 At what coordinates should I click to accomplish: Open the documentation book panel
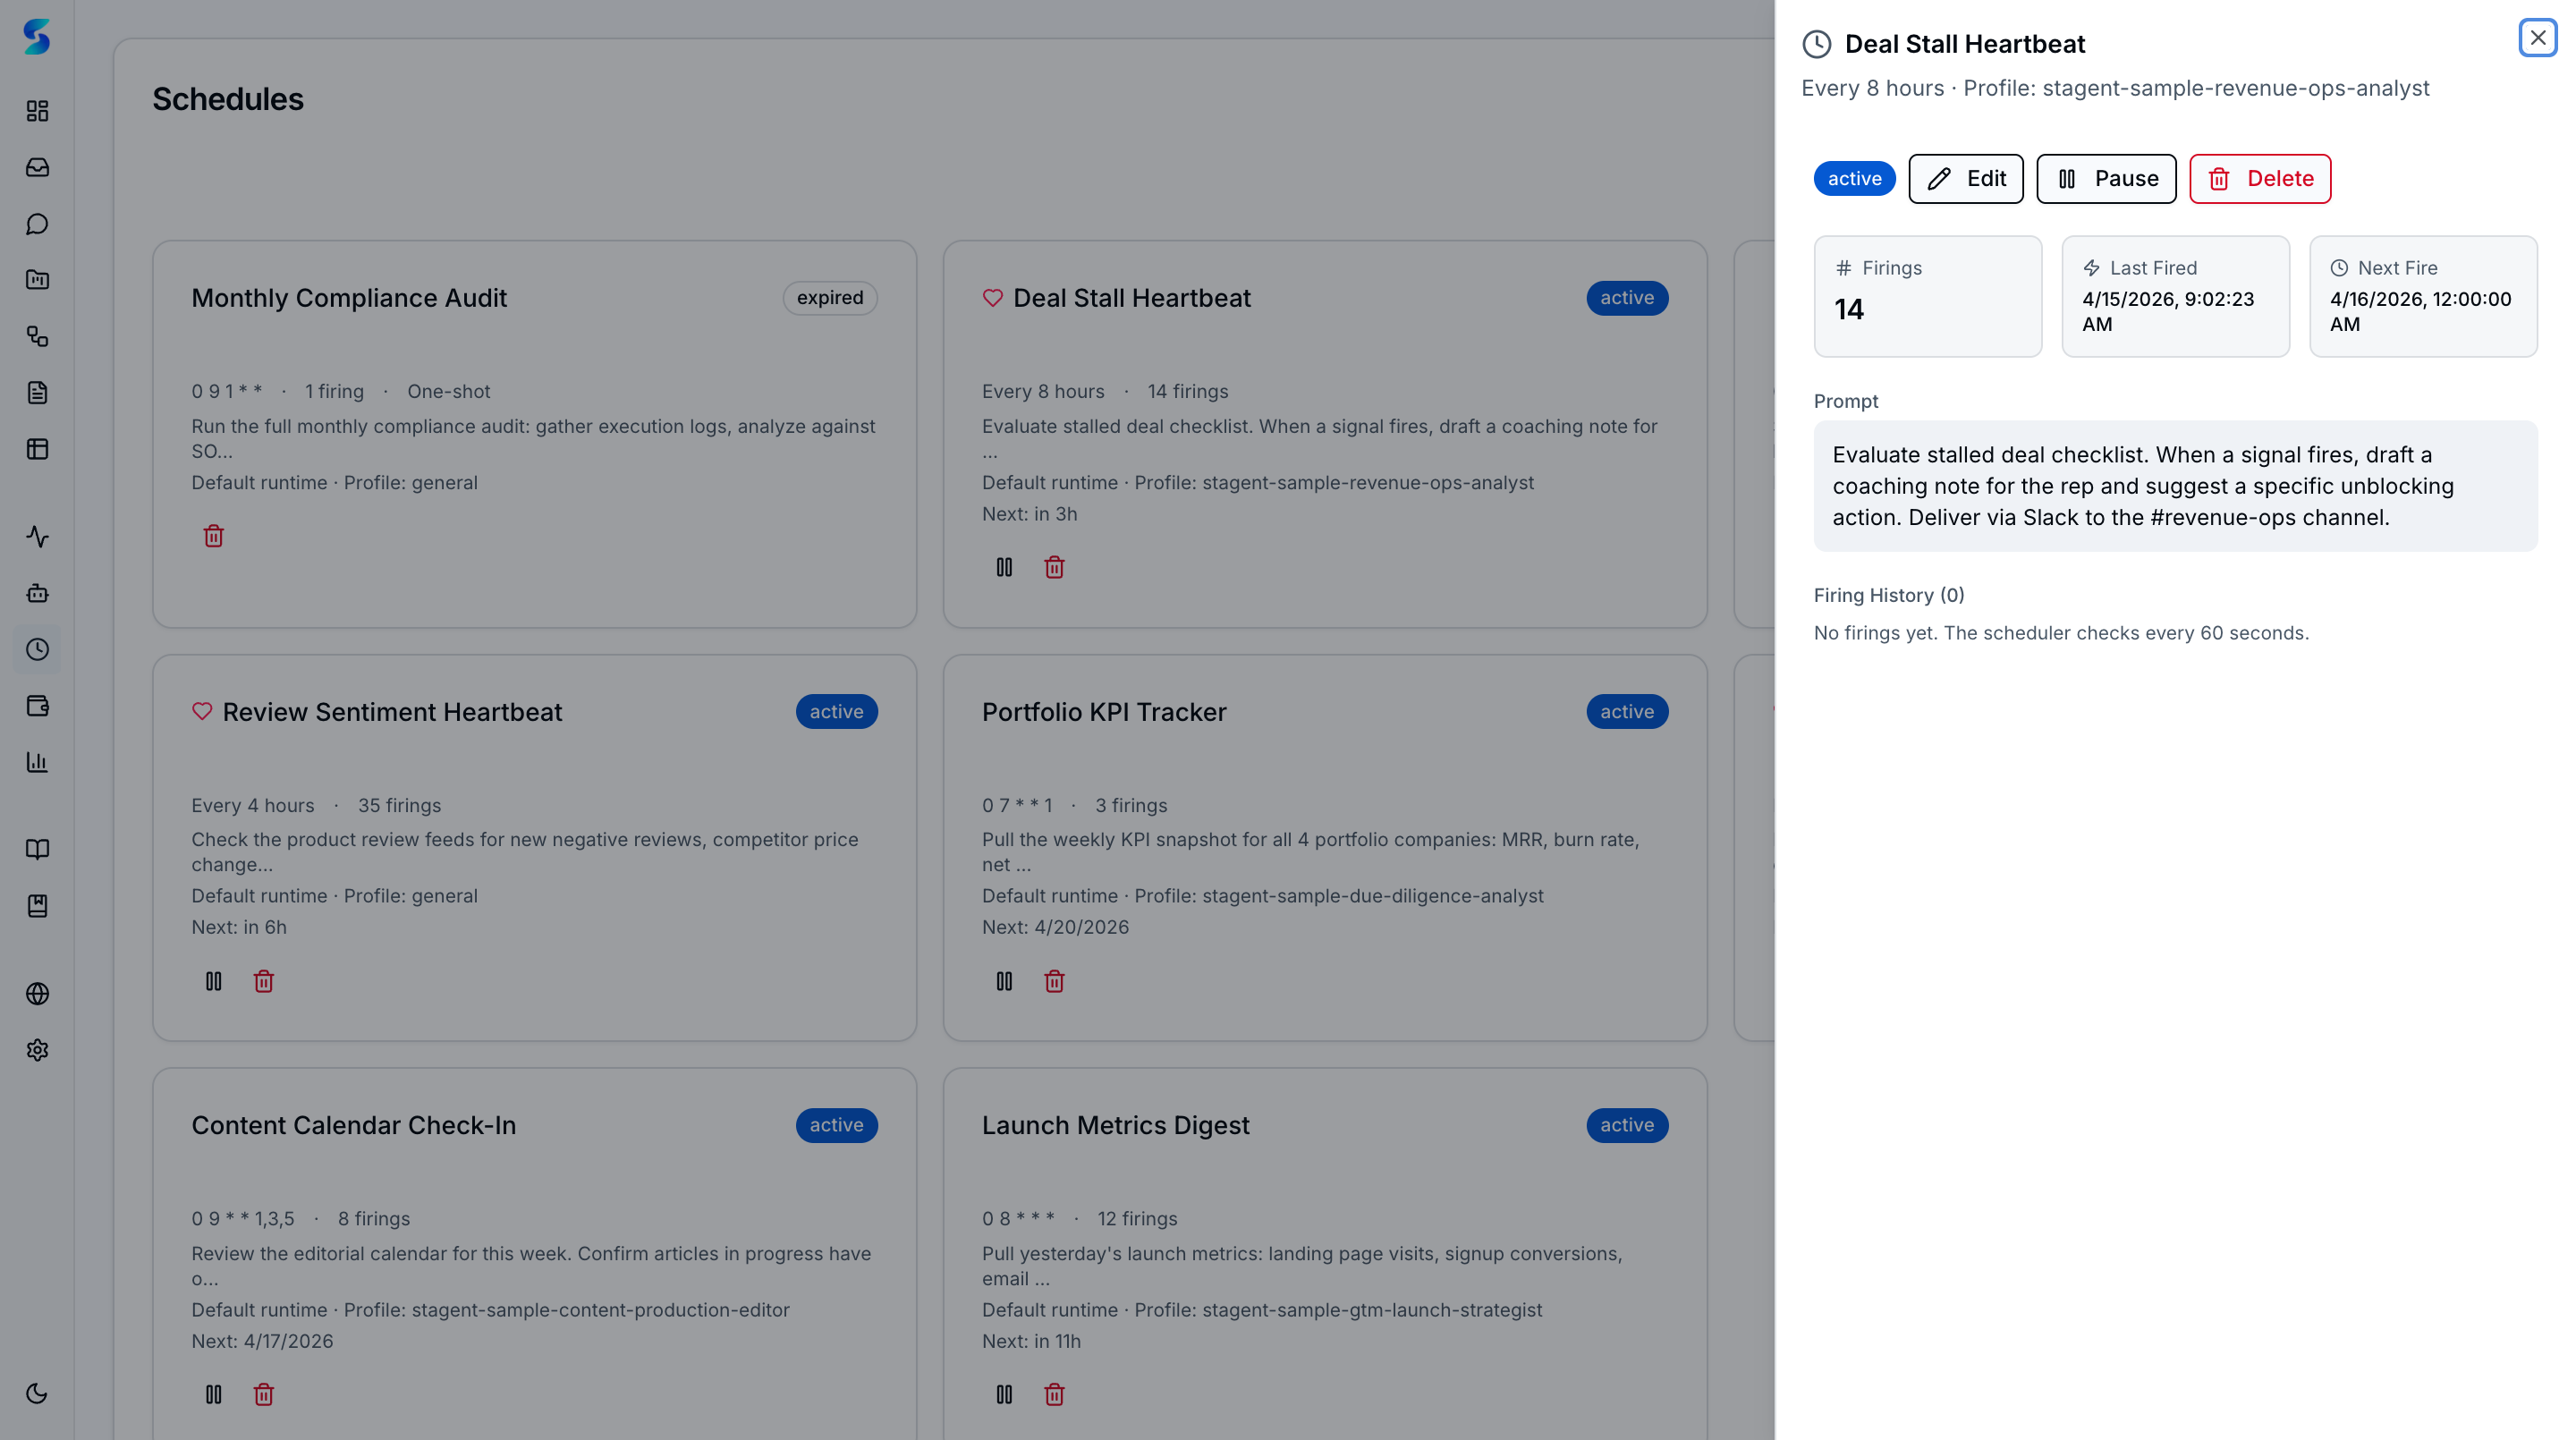37,849
